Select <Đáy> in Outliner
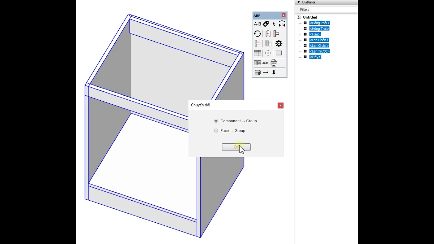 (x=315, y=57)
